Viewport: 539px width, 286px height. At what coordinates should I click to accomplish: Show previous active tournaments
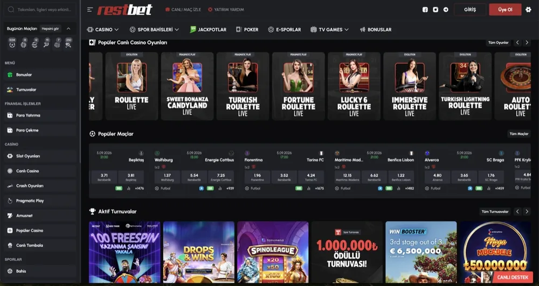[517, 212]
